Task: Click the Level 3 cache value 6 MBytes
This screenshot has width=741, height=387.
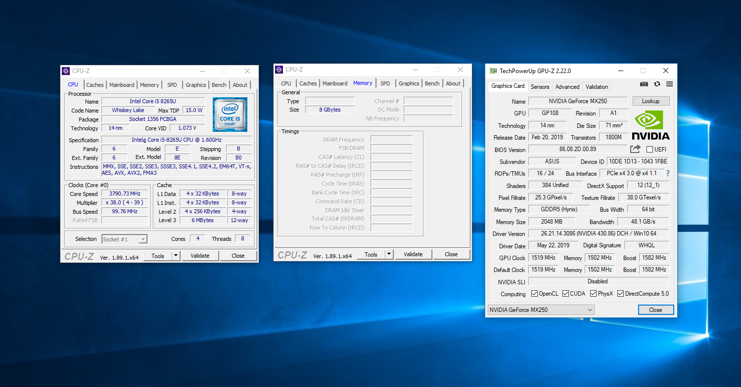Action: (x=203, y=220)
